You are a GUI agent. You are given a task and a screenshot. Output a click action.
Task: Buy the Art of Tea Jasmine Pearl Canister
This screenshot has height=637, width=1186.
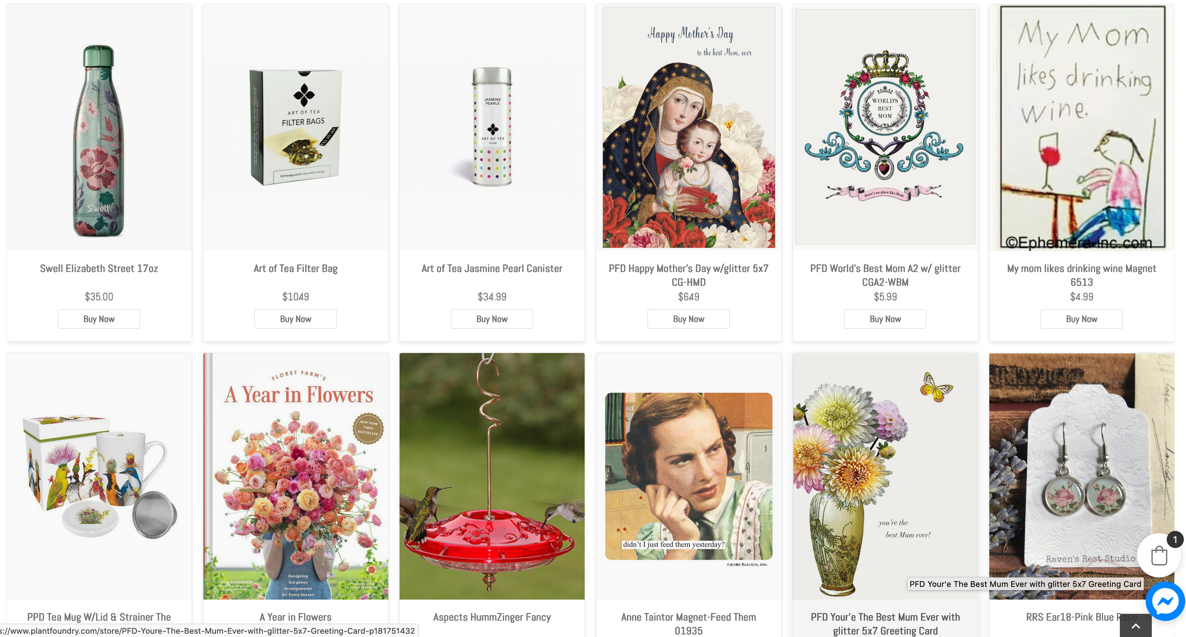coord(492,319)
